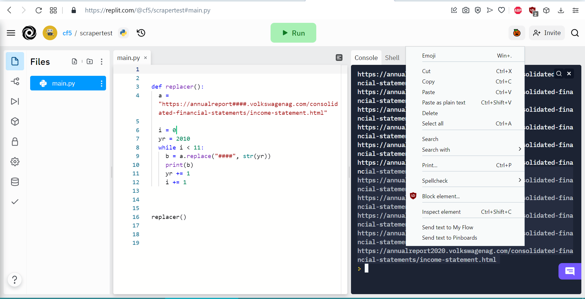This screenshot has width=585, height=299.
Task: Open the Unit tests checkmark icon
Action: (15, 202)
